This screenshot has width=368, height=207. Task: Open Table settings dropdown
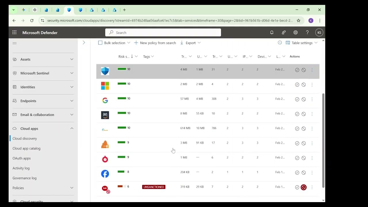[x=316, y=43]
